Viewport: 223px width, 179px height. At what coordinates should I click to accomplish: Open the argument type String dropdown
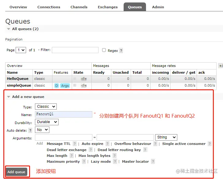[166, 137]
